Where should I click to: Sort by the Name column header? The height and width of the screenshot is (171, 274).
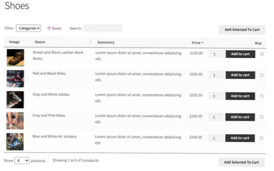[40, 42]
